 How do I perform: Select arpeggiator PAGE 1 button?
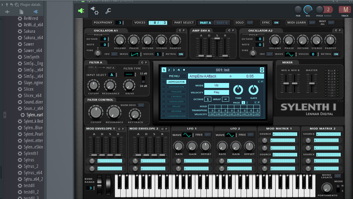[x=243, y=103]
